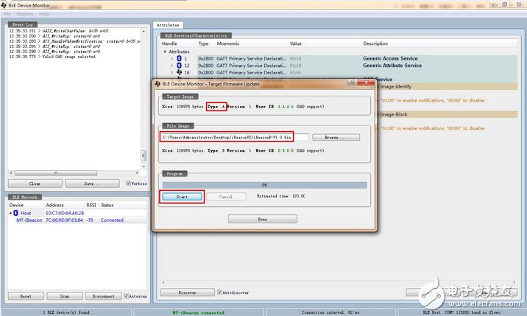Click the gear icon on handle 16 row
Screen dimensions: 527x316
(x=180, y=73)
